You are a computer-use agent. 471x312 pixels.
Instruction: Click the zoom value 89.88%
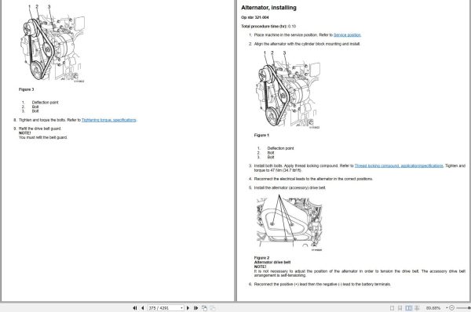[433, 308]
